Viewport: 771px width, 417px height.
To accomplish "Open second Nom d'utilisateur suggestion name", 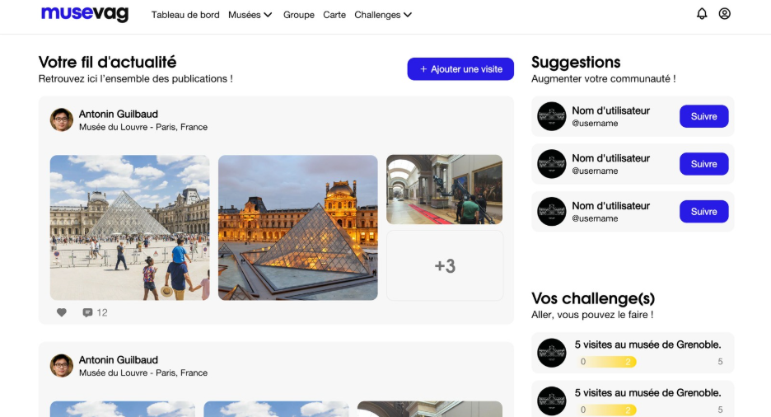I will 610,158.
